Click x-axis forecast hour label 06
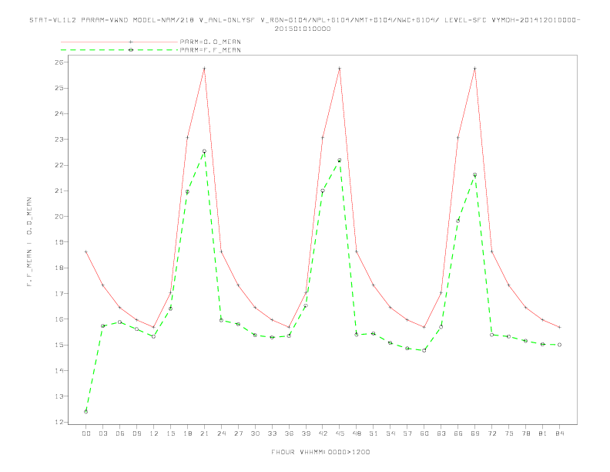The image size is (610, 472). (120, 433)
